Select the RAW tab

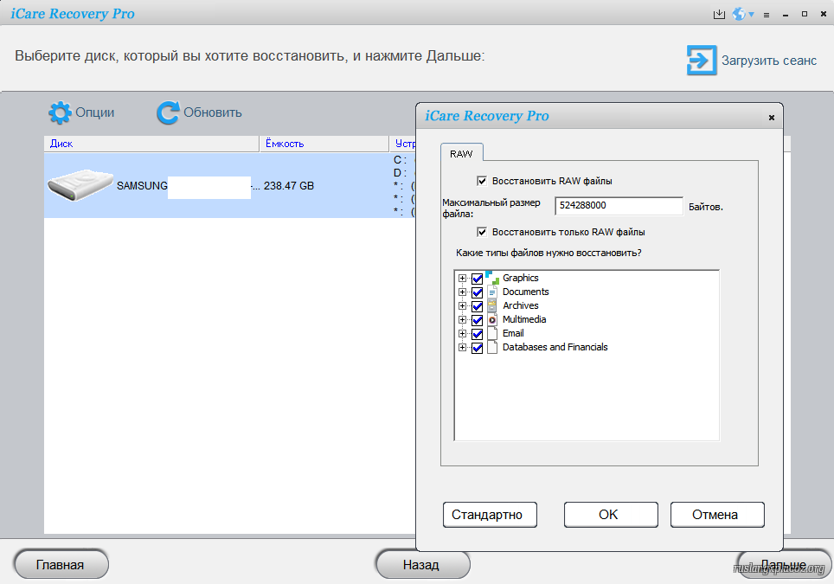coord(461,153)
